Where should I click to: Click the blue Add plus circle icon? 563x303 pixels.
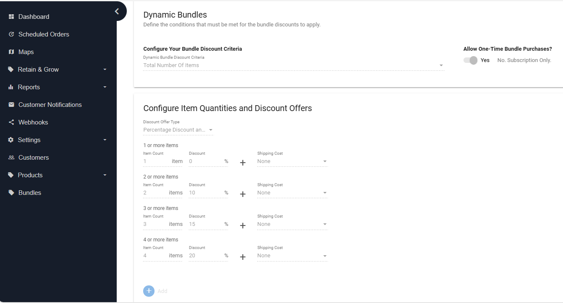coord(149,291)
